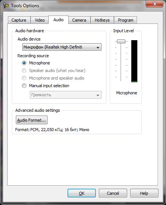Switch to the Capture tab

(x=19, y=20)
